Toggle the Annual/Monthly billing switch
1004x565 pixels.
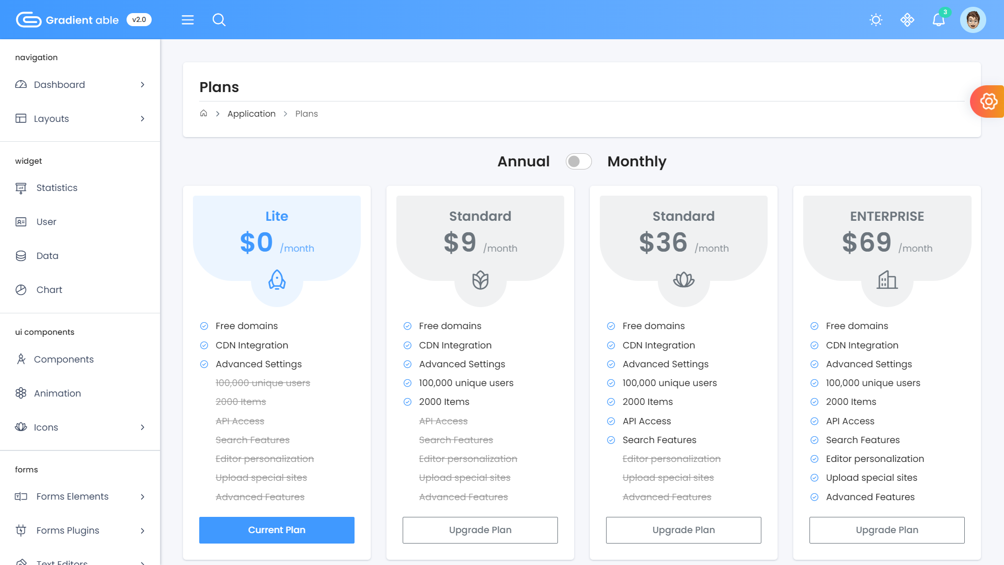[x=578, y=162]
